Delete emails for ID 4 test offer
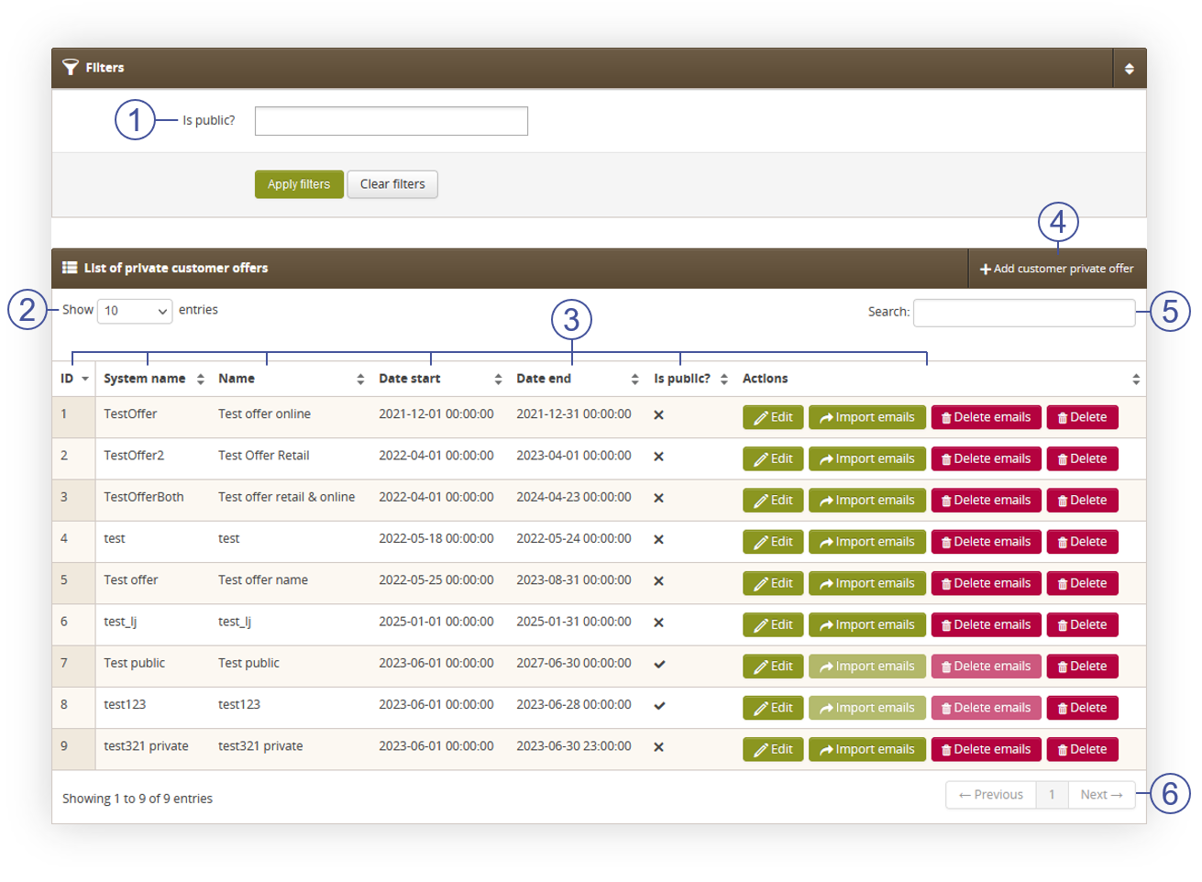Viewport: 1202px width, 882px height. 987,542
